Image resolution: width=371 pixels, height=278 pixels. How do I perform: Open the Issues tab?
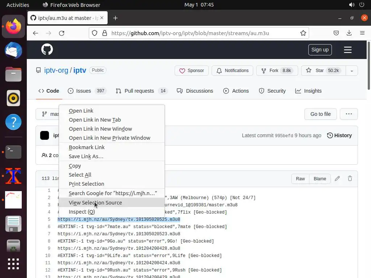point(87,91)
